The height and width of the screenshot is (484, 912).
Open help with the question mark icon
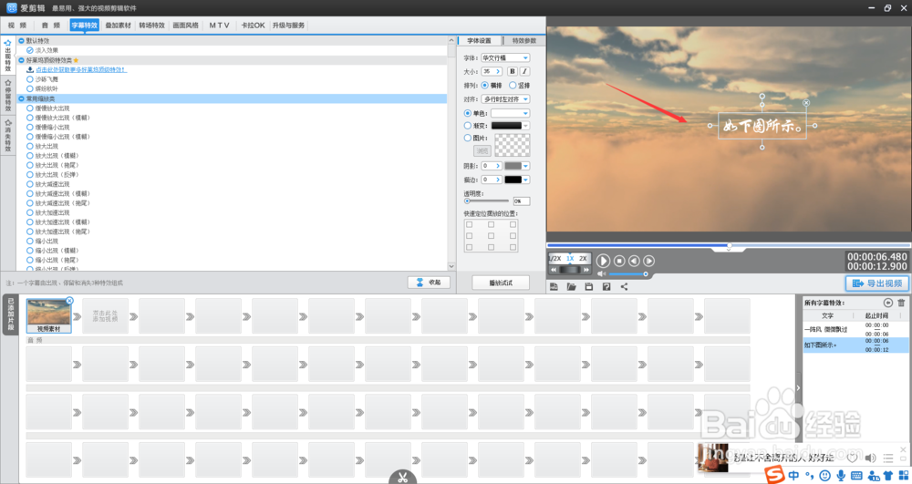coord(606,286)
